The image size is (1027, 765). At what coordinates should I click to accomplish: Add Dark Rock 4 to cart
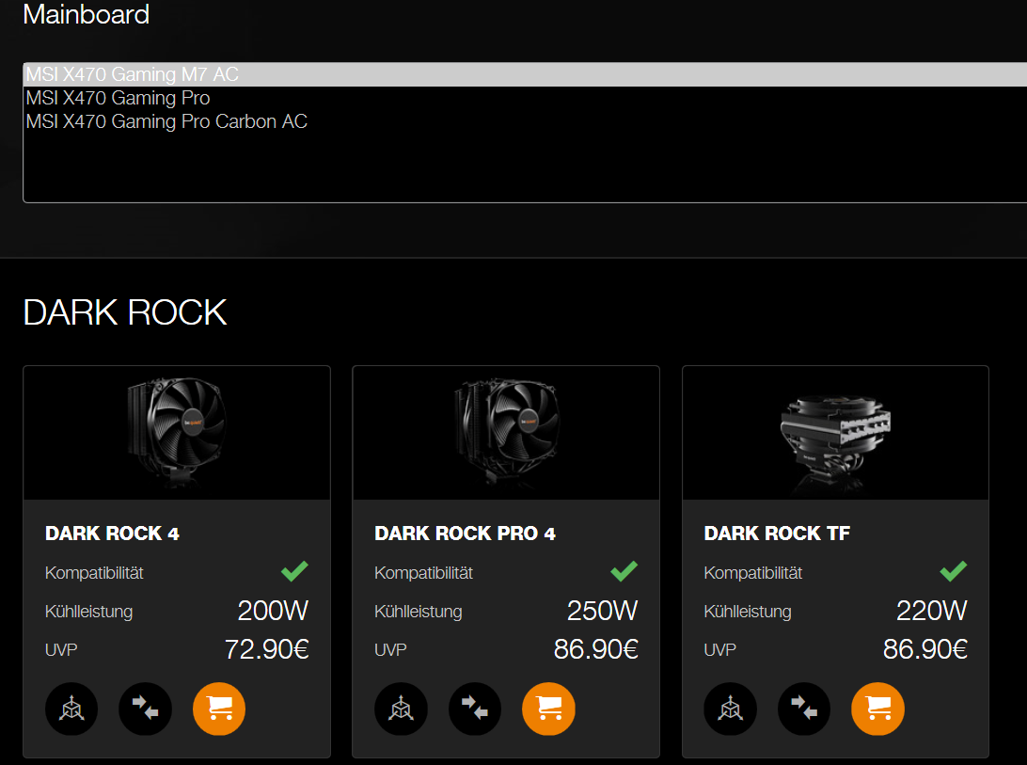(x=219, y=709)
